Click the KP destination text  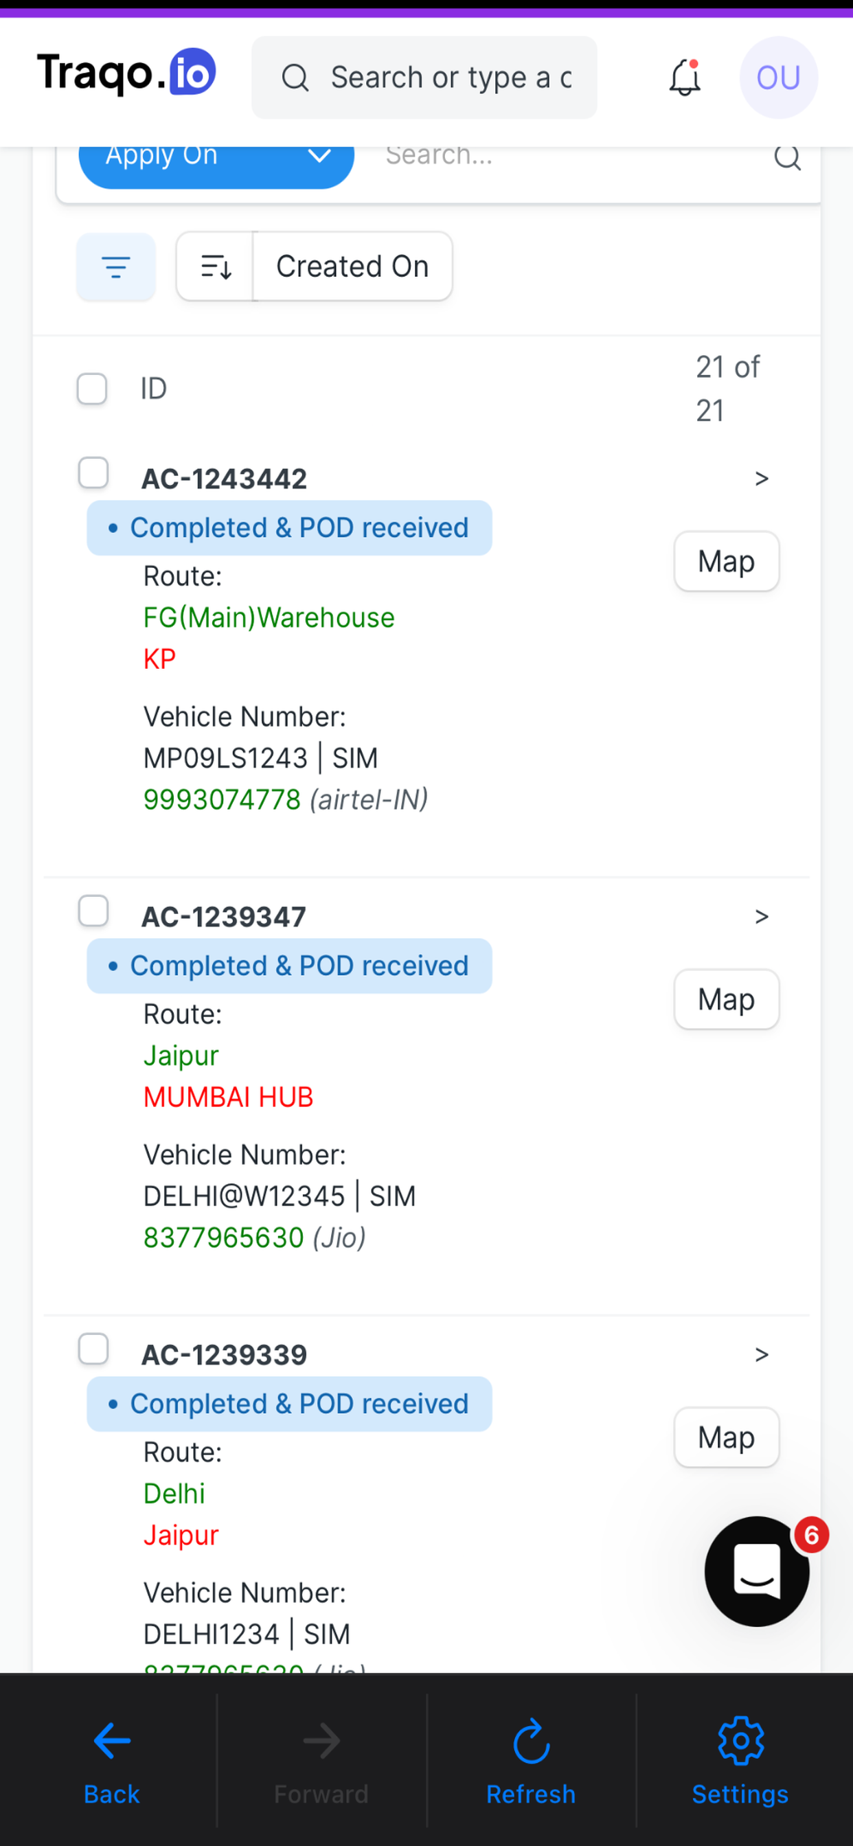[159, 658]
